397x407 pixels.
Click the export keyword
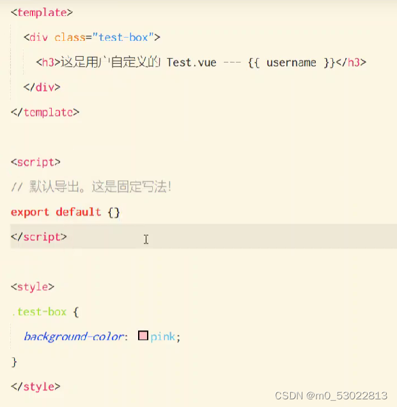click(30, 212)
